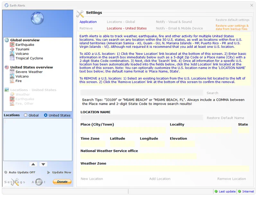
Task: Click the Time Zone field
Action: point(93,144)
